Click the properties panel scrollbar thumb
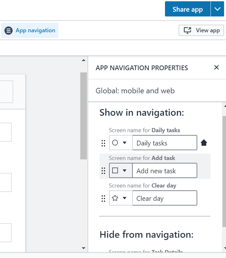Image resolution: width=226 pixels, height=258 pixels. [x=224, y=171]
